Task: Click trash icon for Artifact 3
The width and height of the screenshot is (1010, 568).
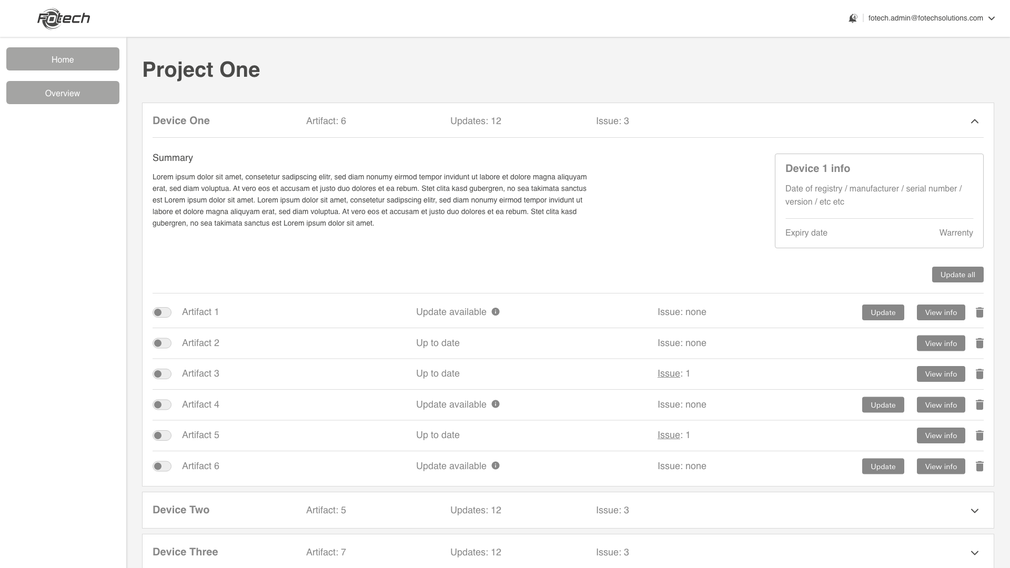Action: [x=979, y=374]
